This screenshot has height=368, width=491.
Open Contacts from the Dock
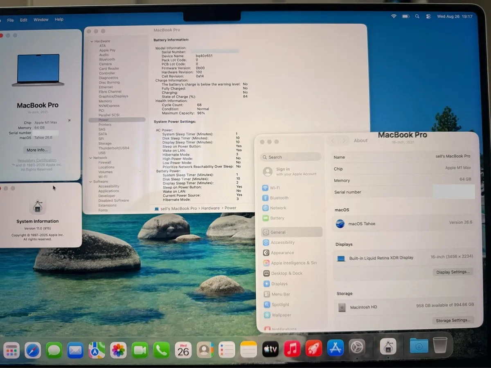[x=205, y=350]
